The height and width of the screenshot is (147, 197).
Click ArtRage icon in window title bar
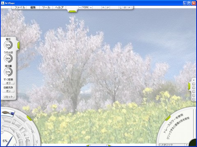pos(2,3)
